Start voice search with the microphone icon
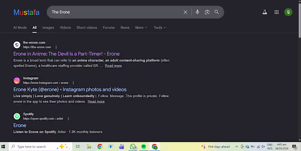Viewport: 301px width, 151px height. (x=197, y=12)
